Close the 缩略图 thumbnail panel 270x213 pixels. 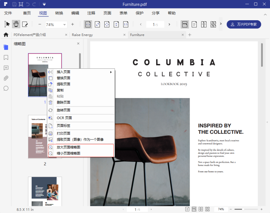click(78, 43)
